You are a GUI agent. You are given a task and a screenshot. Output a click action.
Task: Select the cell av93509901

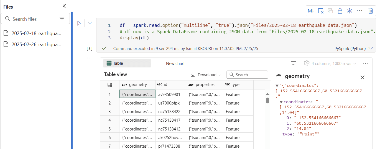[170, 94]
